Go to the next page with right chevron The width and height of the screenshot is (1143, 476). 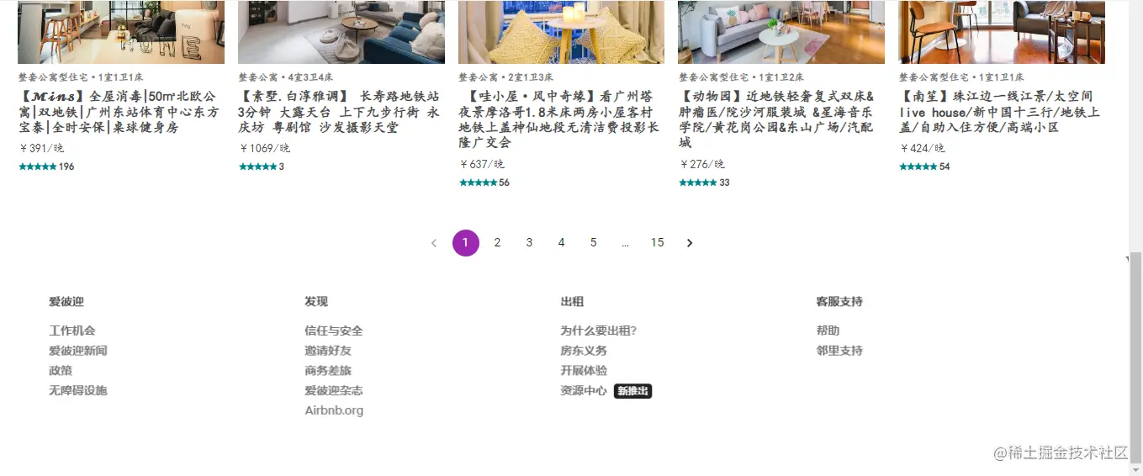(x=690, y=243)
